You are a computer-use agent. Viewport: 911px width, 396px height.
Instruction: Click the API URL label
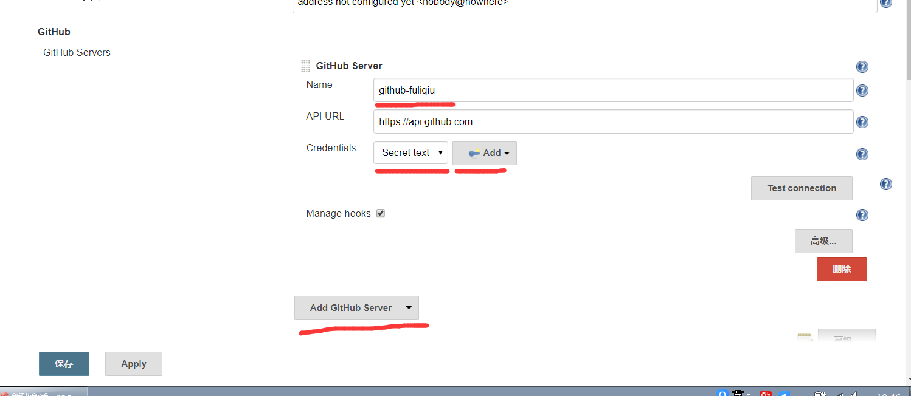pos(325,116)
